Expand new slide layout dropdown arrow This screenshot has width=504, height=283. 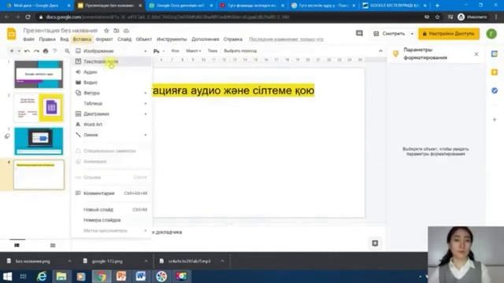tap(19, 50)
